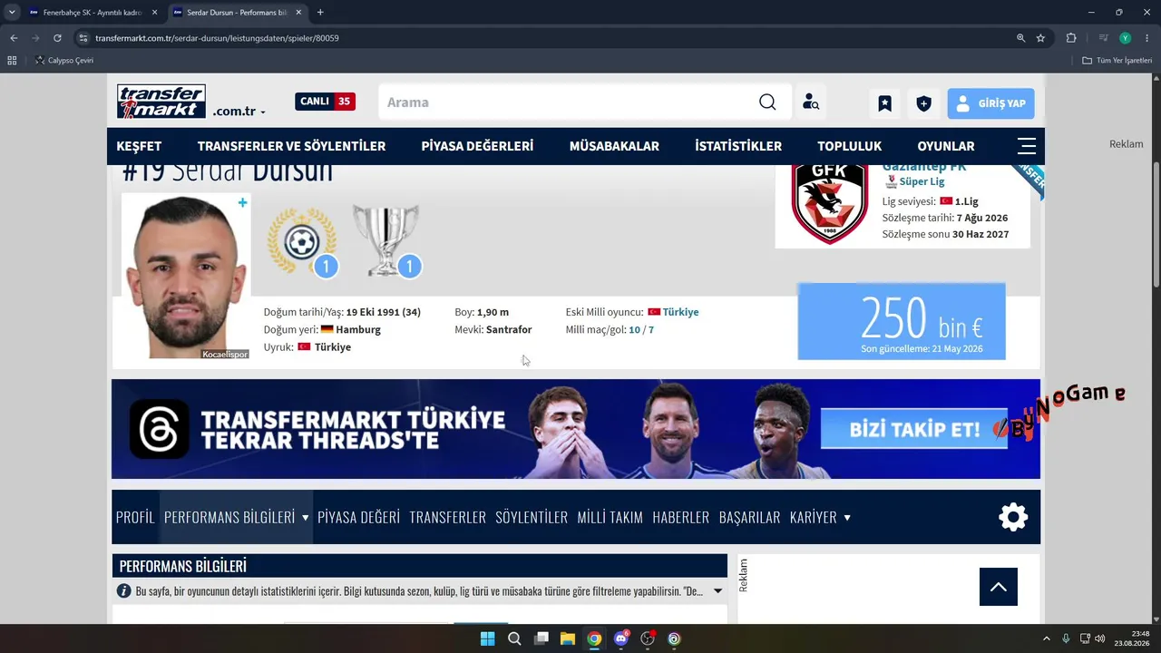Open the İstatistikler menu
Image resolution: width=1161 pixels, height=653 pixels.
pyautogui.click(x=738, y=146)
